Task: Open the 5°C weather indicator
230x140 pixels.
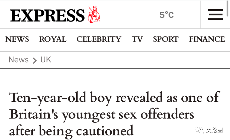Action: pyautogui.click(x=166, y=15)
